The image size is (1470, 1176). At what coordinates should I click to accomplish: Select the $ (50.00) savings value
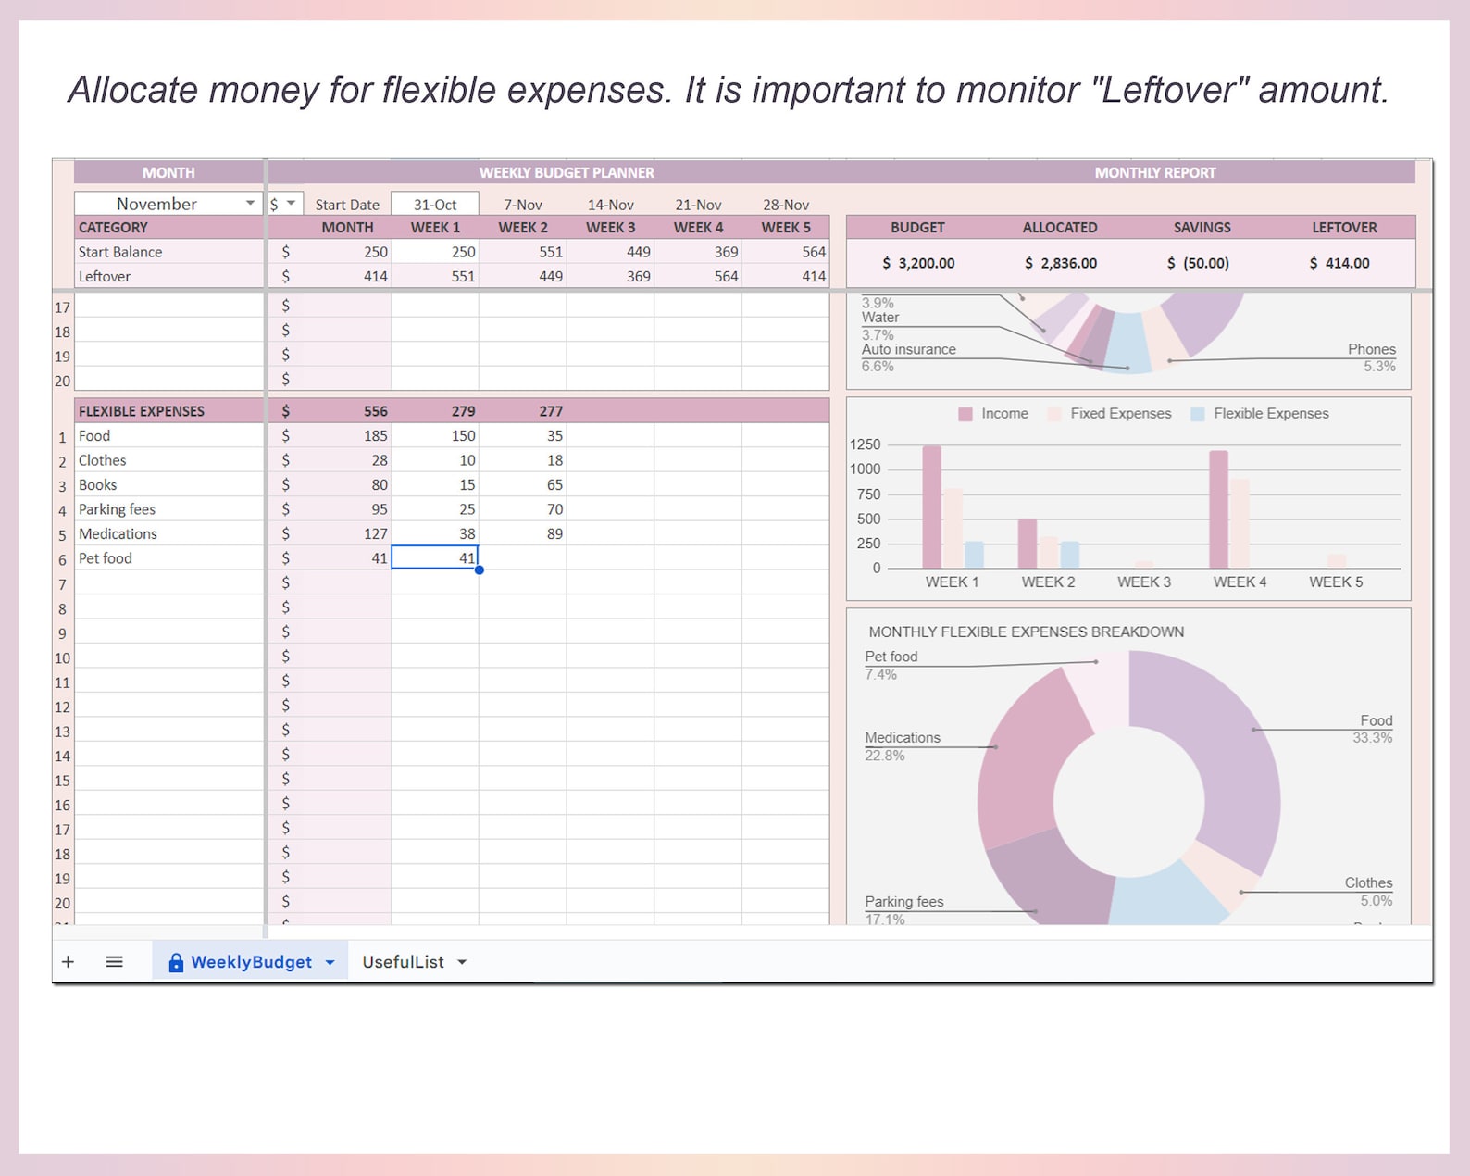1198,263
